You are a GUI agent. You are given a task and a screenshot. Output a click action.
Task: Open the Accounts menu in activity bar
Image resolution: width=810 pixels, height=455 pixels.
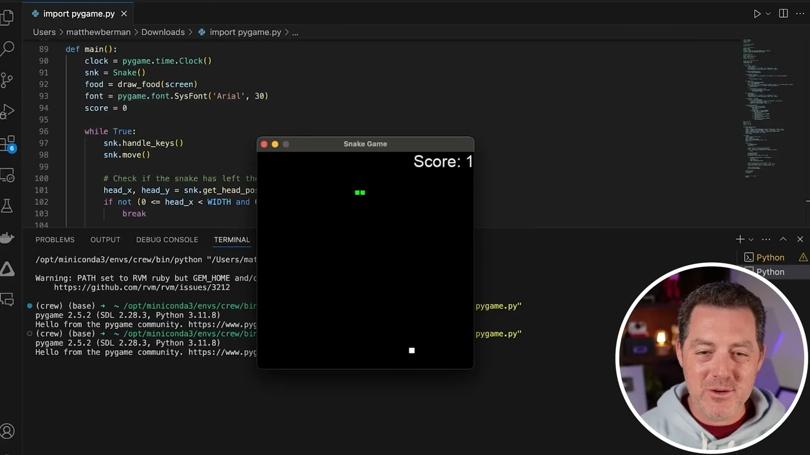tap(7, 431)
